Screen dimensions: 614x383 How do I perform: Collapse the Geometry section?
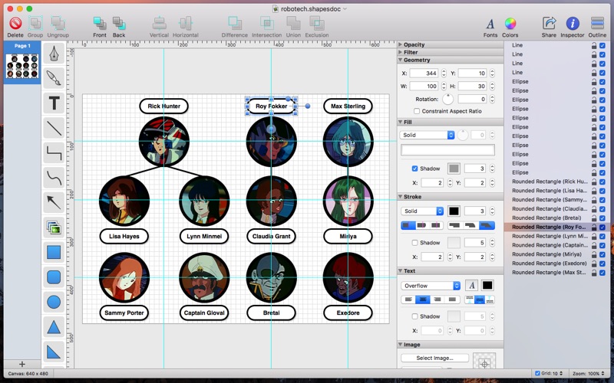click(400, 60)
